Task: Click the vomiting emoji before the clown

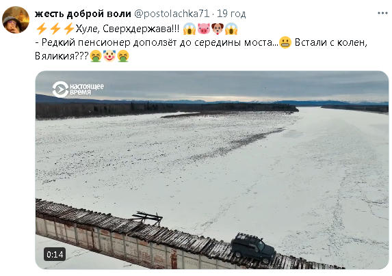Action: pos(96,55)
